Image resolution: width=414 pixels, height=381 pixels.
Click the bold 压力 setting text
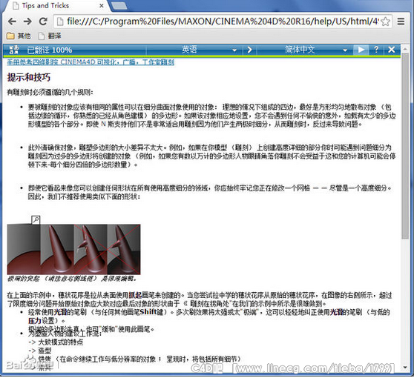35,321
